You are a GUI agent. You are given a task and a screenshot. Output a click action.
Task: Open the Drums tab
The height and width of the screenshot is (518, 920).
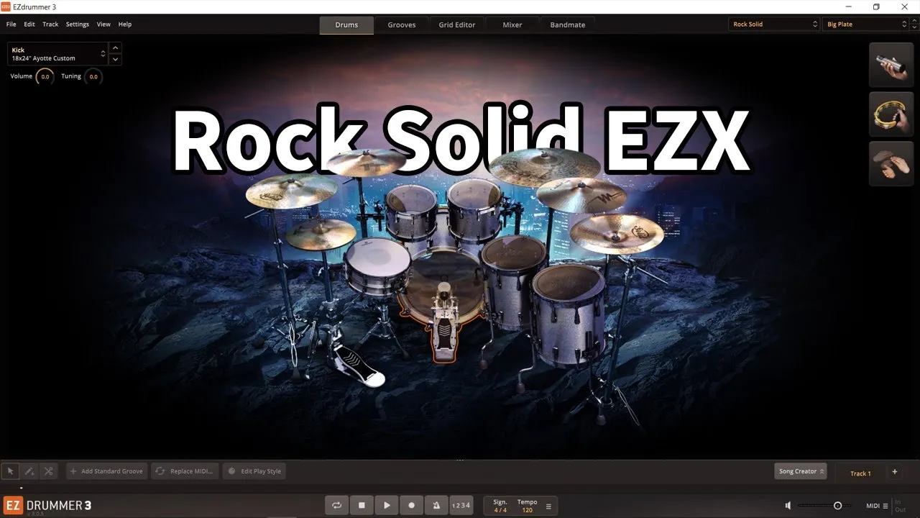346,24
